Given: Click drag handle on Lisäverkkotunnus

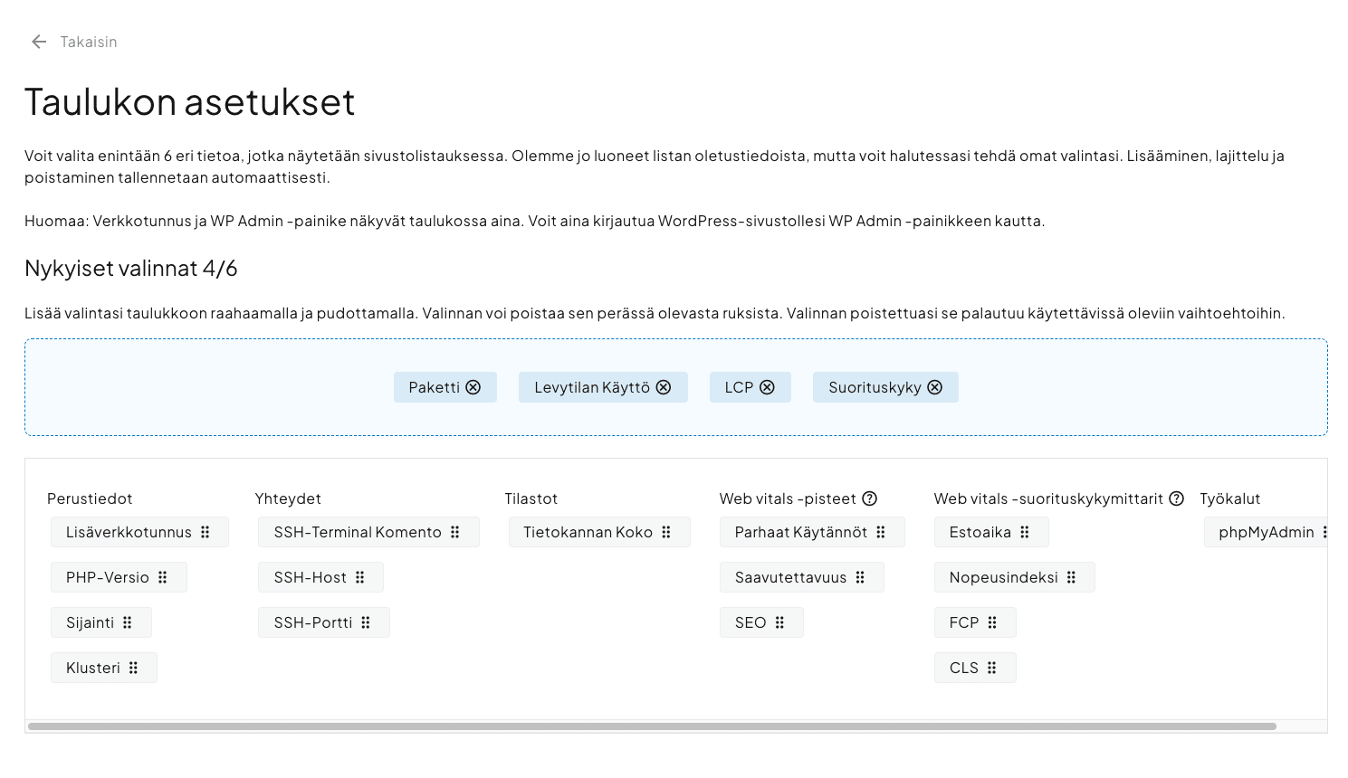Looking at the screenshot, I should 206,532.
